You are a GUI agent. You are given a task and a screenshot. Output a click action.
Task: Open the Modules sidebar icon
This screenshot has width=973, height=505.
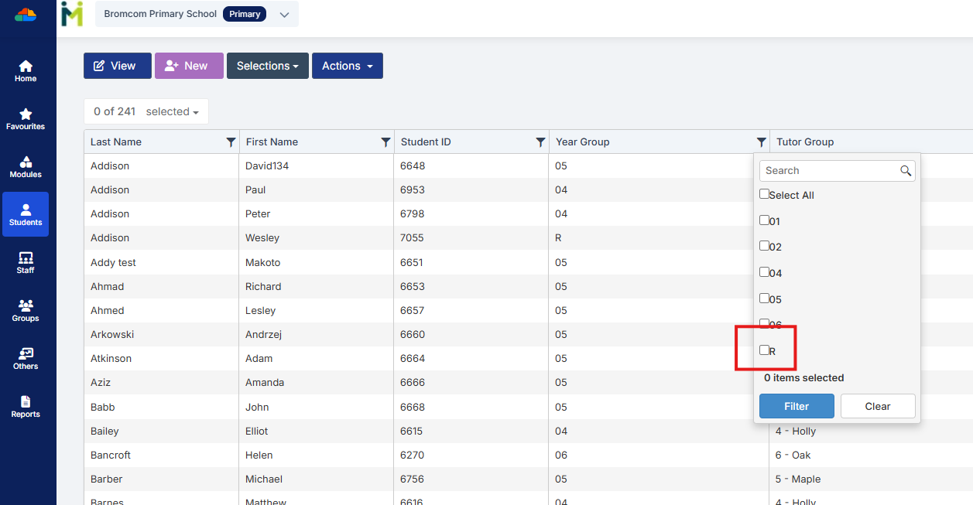[x=26, y=163]
